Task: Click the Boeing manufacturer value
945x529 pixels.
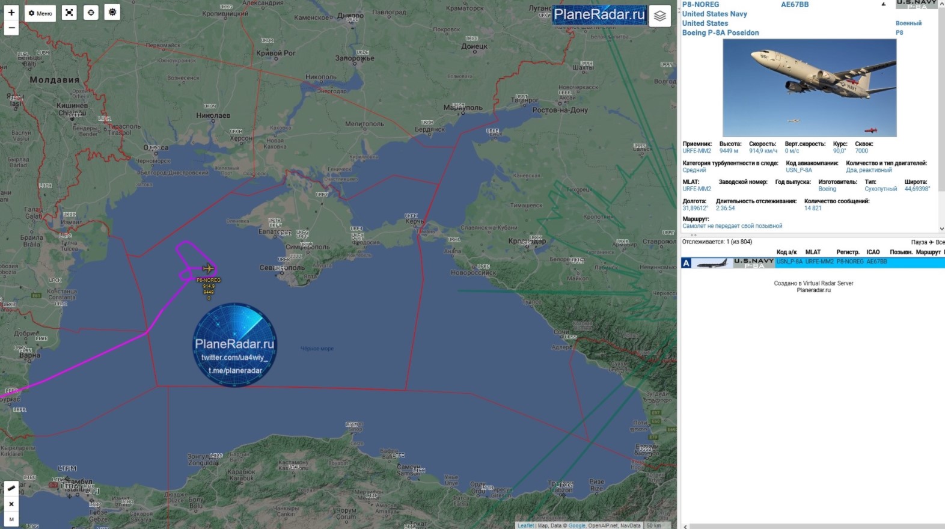Action: pyautogui.click(x=827, y=189)
